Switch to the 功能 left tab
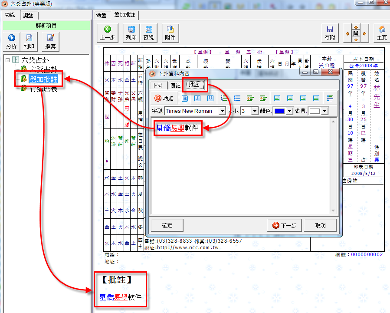This screenshot has height=313, width=390. pyautogui.click(x=10, y=15)
